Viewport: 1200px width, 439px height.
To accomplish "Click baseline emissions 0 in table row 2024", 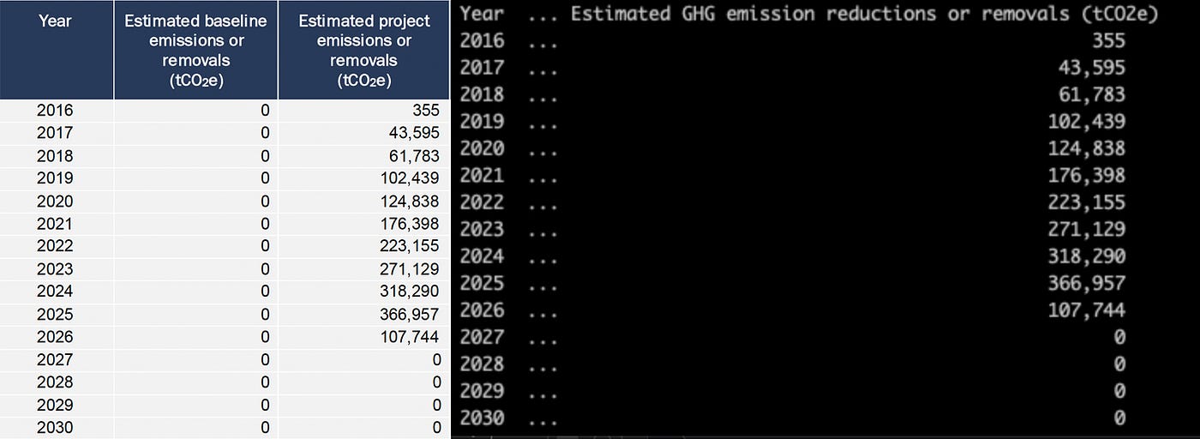I will 265,292.
